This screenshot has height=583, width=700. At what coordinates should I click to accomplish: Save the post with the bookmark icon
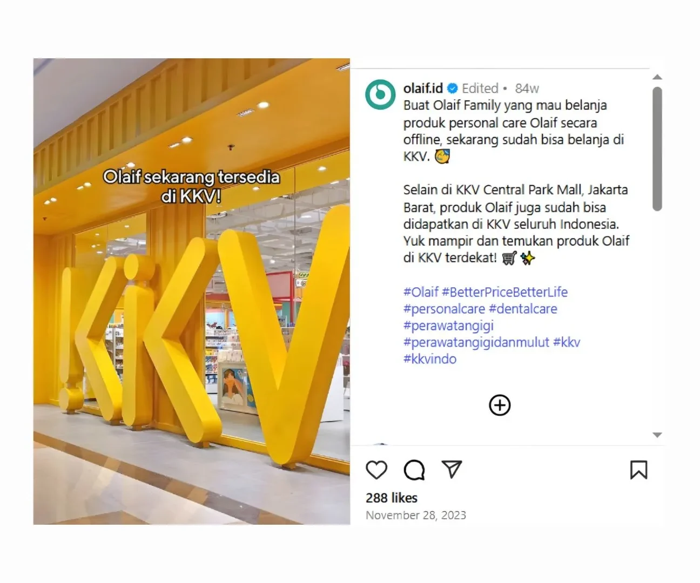(638, 470)
